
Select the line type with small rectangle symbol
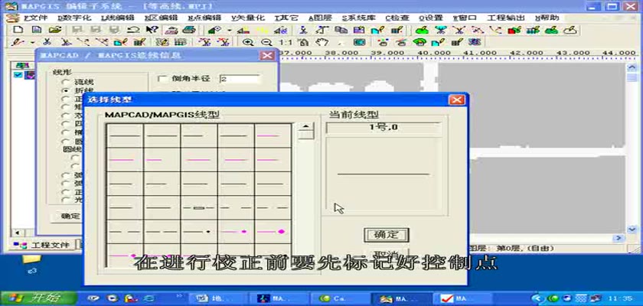(x=198, y=207)
